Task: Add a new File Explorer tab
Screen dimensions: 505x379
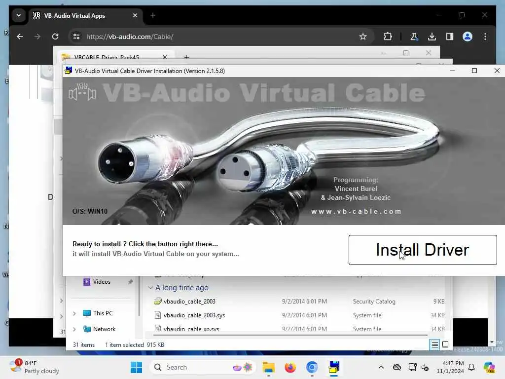Action: pos(186,57)
